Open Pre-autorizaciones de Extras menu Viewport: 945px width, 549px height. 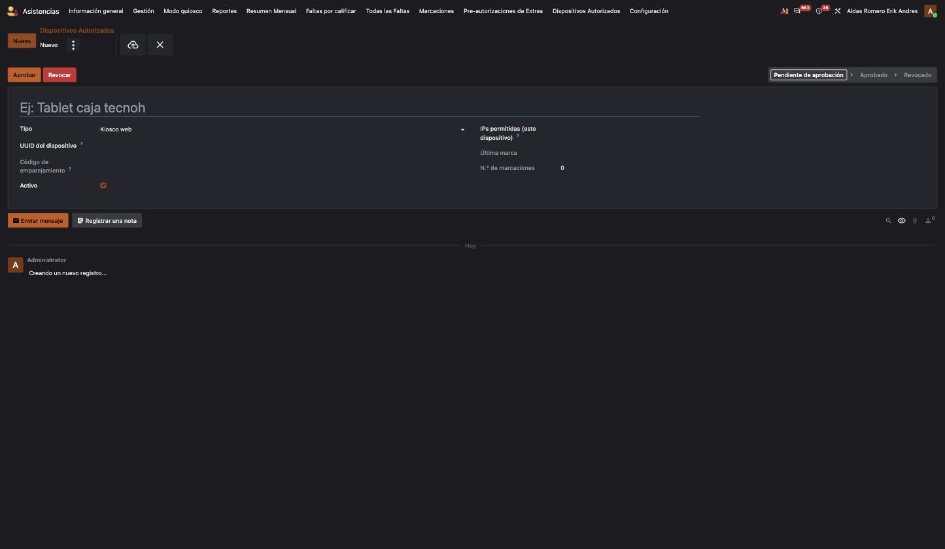coord(503,11)
